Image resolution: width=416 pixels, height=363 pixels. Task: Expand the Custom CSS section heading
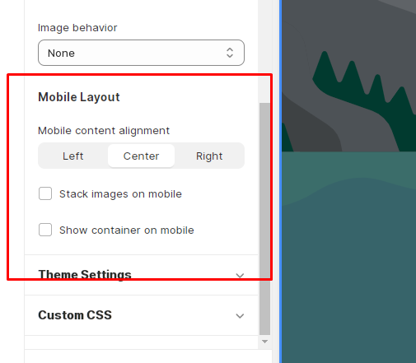tap(75, 315)
